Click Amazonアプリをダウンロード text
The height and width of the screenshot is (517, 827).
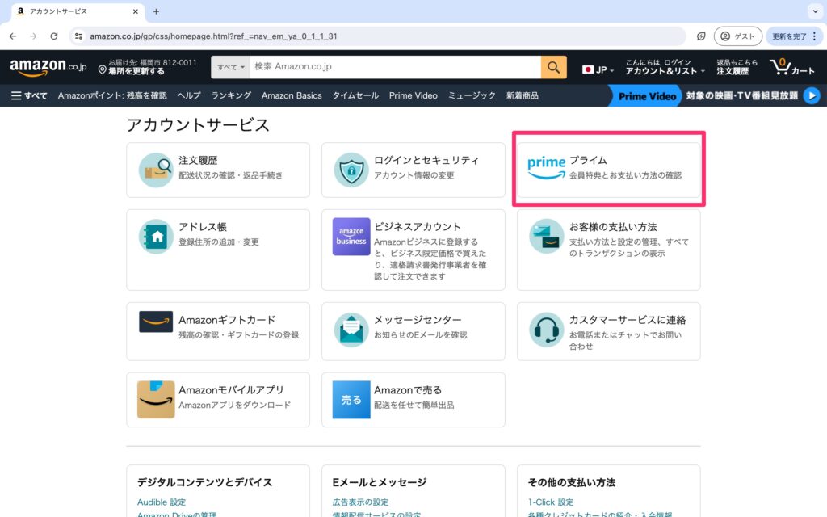click(235, 405)
